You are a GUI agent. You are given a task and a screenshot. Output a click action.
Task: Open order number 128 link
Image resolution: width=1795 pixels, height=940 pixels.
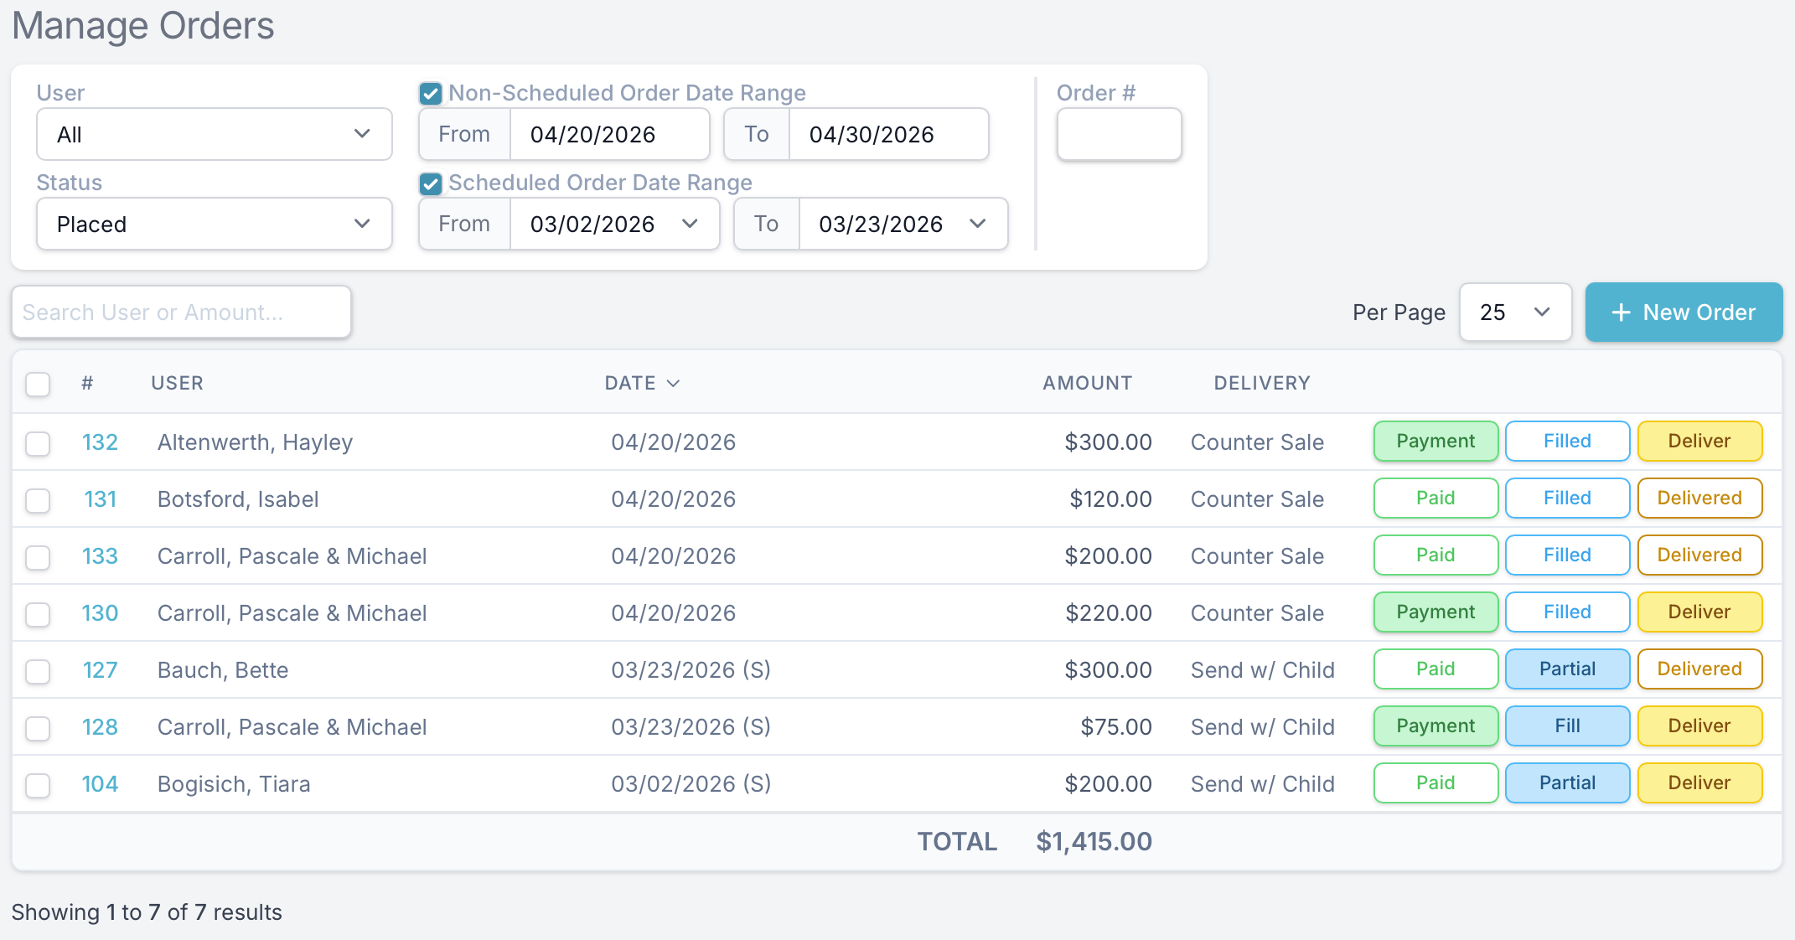[x=100, y=727]
